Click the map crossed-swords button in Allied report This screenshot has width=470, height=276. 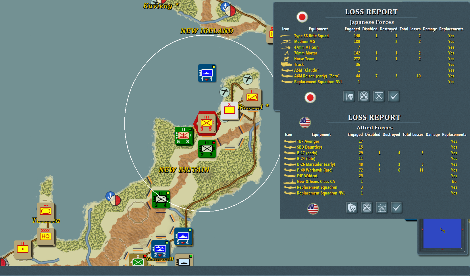[x=382, y=208]
